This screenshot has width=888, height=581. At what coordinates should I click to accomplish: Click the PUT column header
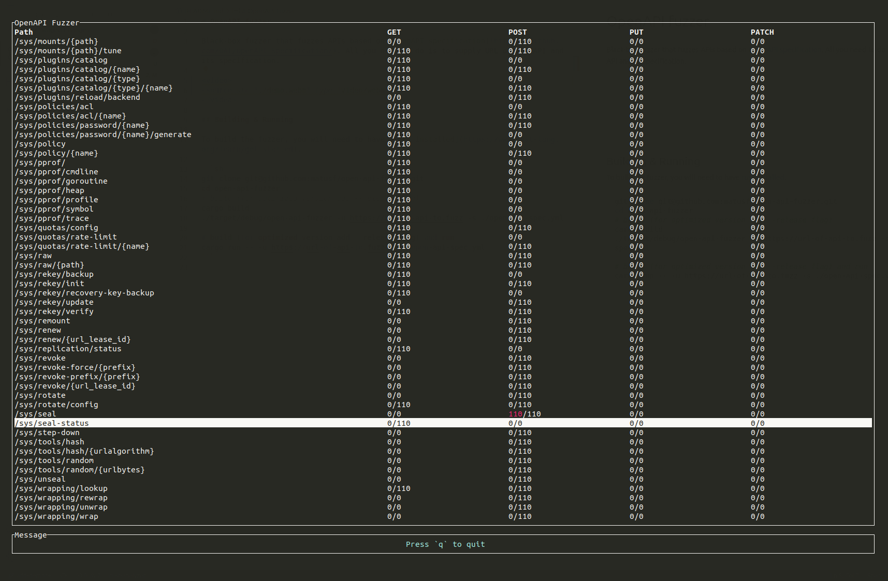pos(636,32)
